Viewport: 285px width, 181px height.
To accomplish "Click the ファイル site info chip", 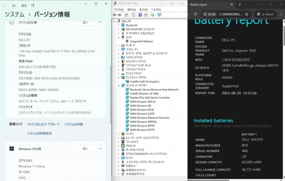I will coord(209,14).
